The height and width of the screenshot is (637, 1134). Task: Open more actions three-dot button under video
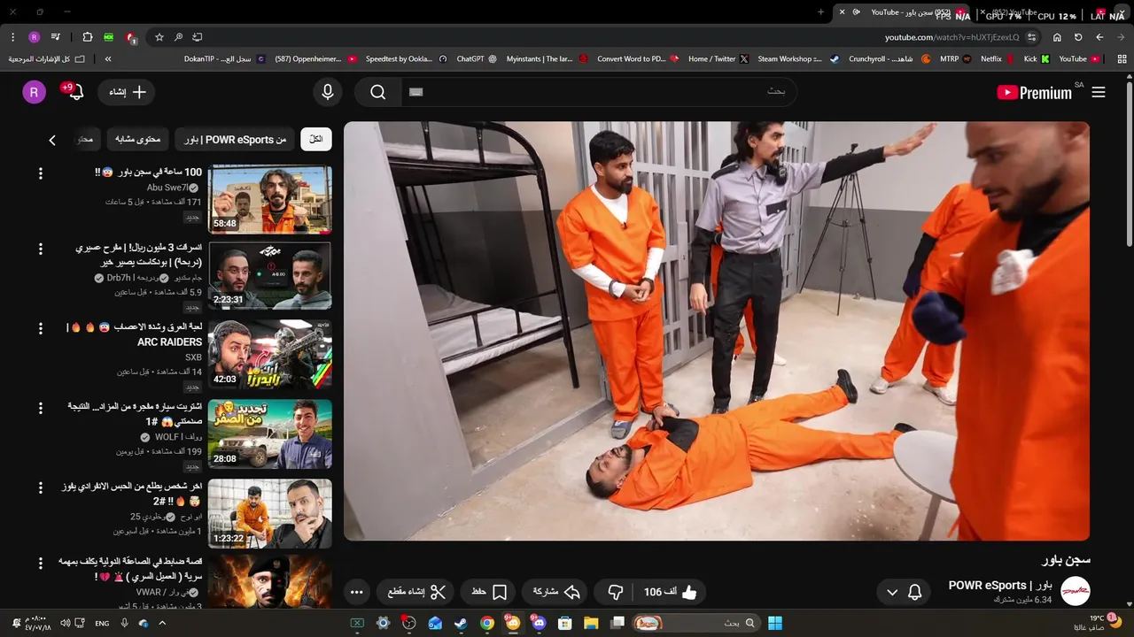coord(356,592)
